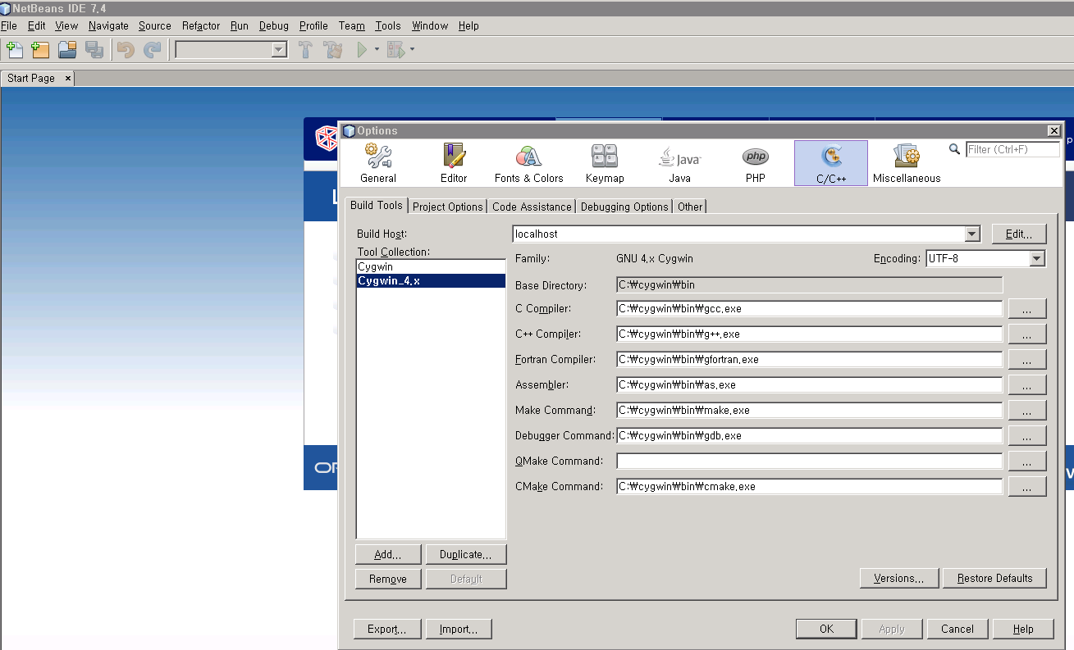This screenshot has width=1074, height=650.
Task: Browse for the C Compiler path
Action: point(1027,309)
